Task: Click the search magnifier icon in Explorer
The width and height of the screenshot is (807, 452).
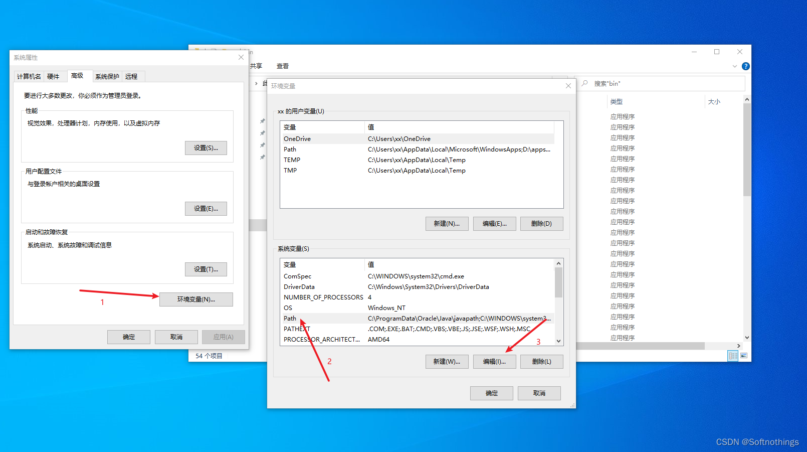Action: pos(584,83)
